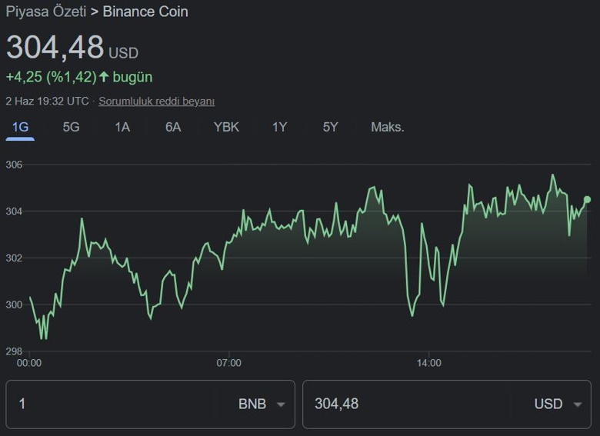This screenshot has width=600, height=436.
Task: Open the Sorumluluk reddi beyanı link
Action: 156,102
